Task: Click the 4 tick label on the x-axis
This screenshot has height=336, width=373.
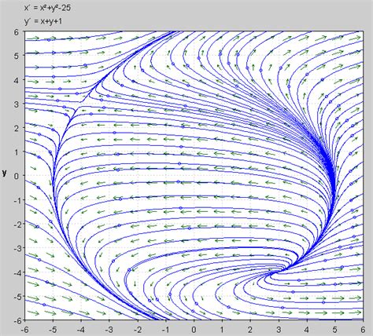Action: coord(307,329)
